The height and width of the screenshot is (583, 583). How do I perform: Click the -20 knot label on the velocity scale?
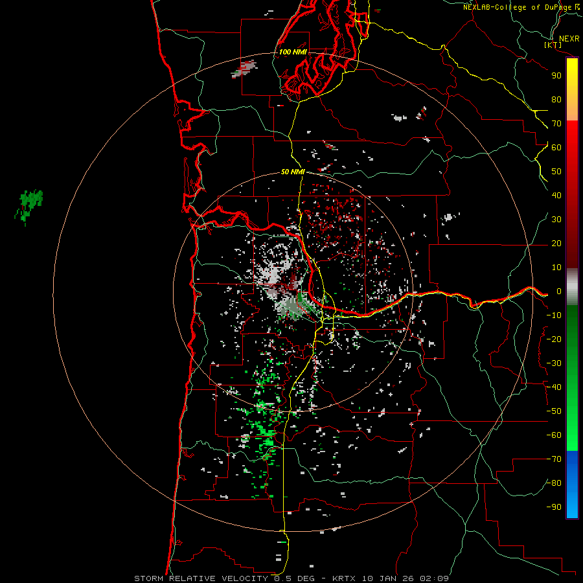(x=554, y=339)
